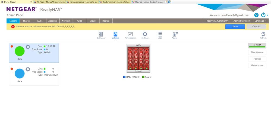Open the System tab
271x124 pixels.
(x=13, y=21)
